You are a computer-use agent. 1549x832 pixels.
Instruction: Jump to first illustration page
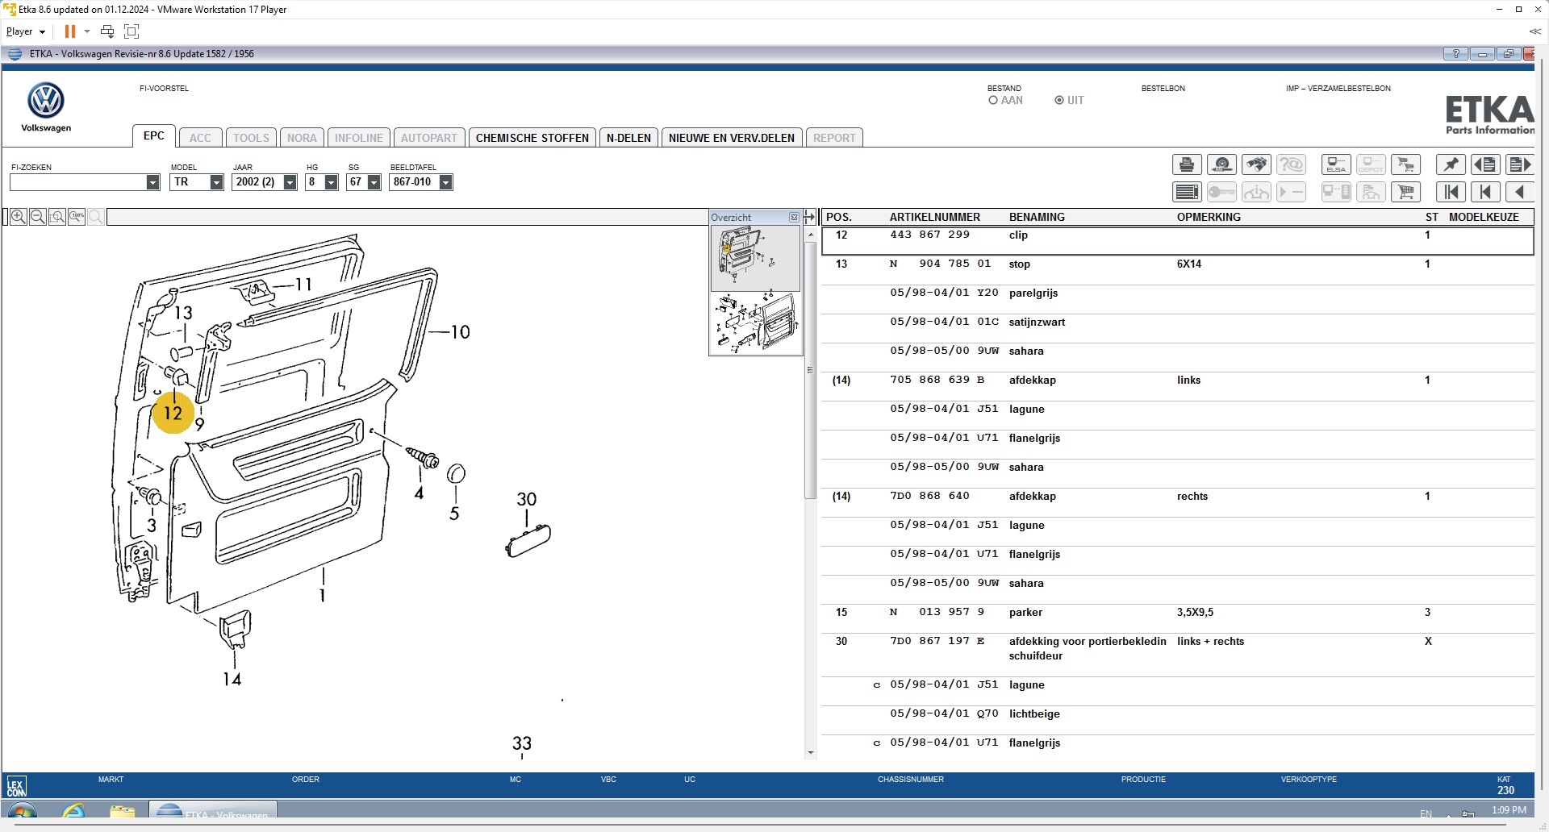(1451, 192)
